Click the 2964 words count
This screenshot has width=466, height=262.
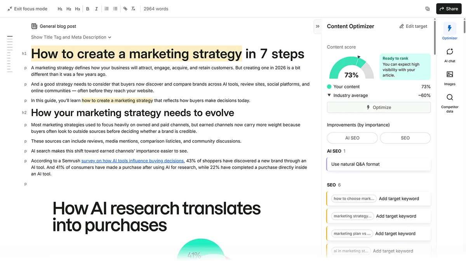click(156, 9)
